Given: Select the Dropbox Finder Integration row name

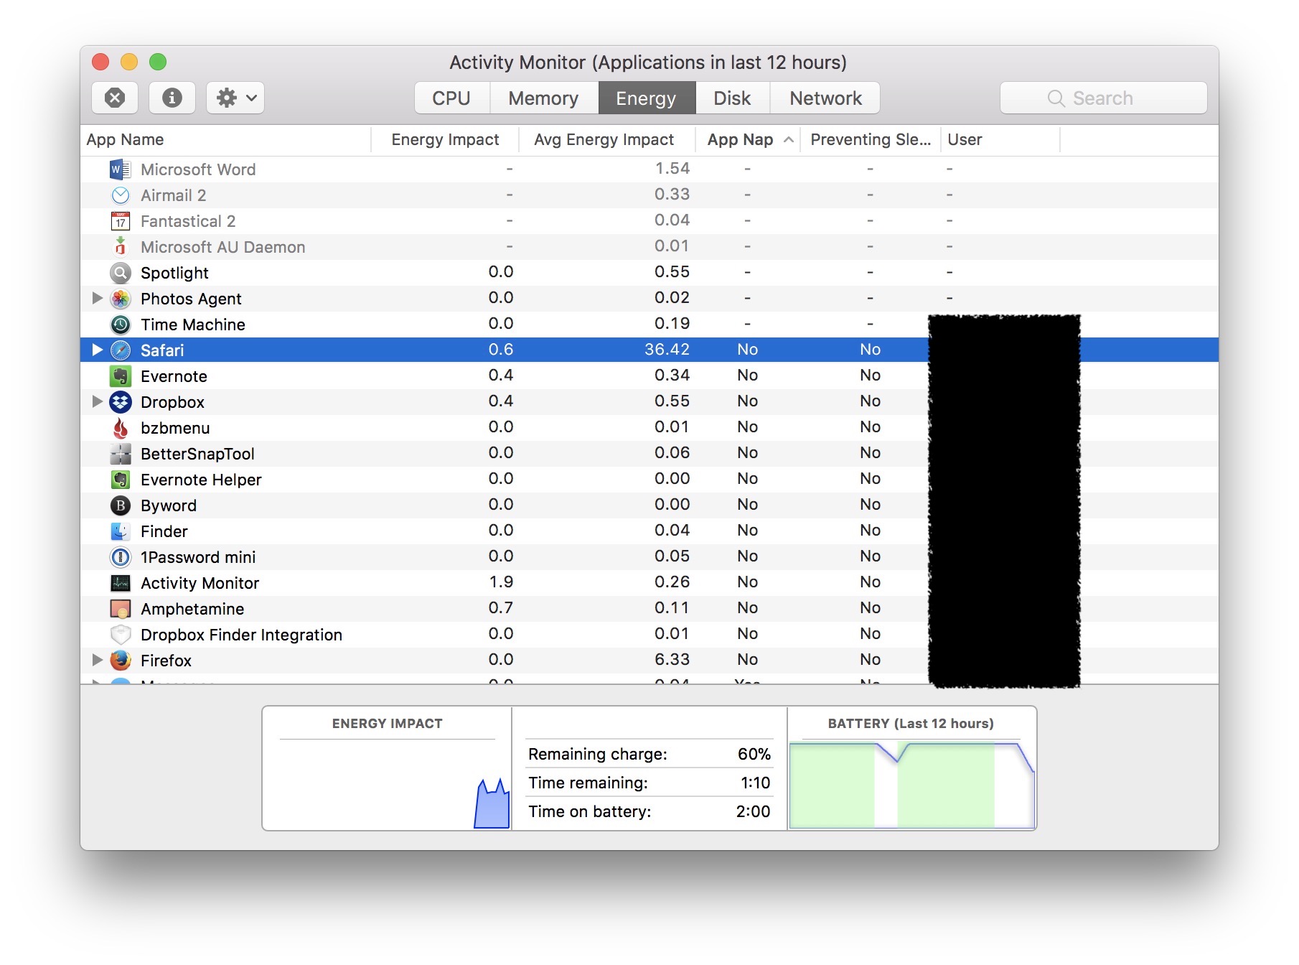Looking at the screenshot, I should (x=241, y=635).
